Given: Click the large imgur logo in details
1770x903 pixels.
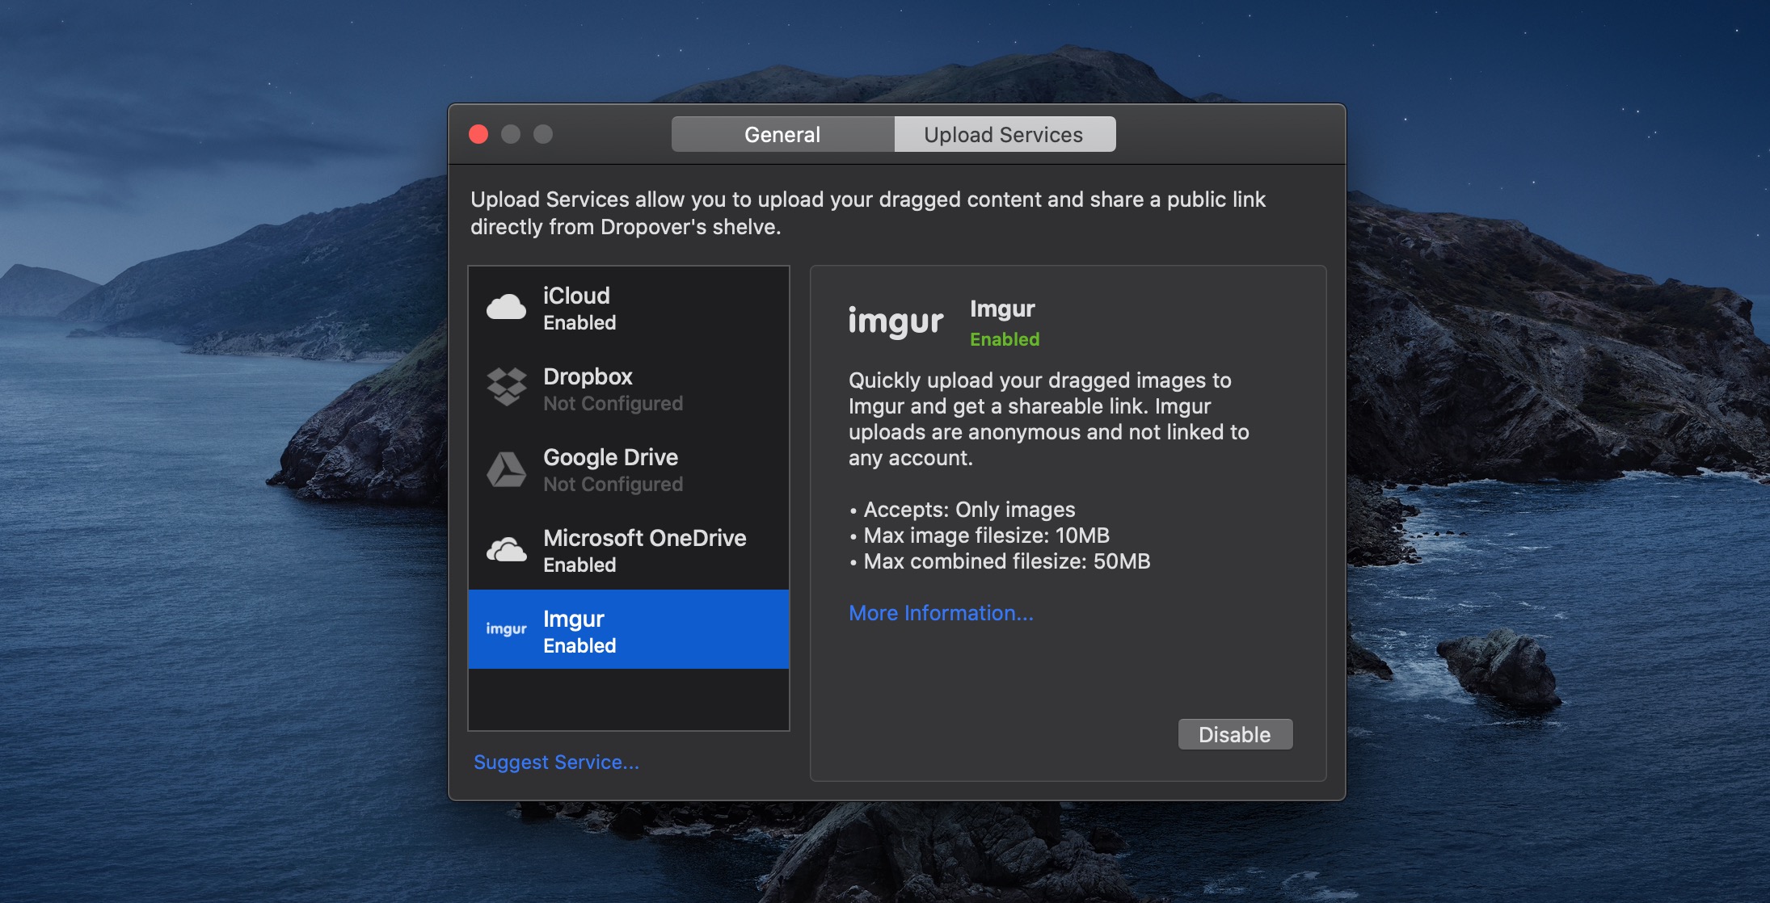Looking at the screenshot, I should [896, 321].
